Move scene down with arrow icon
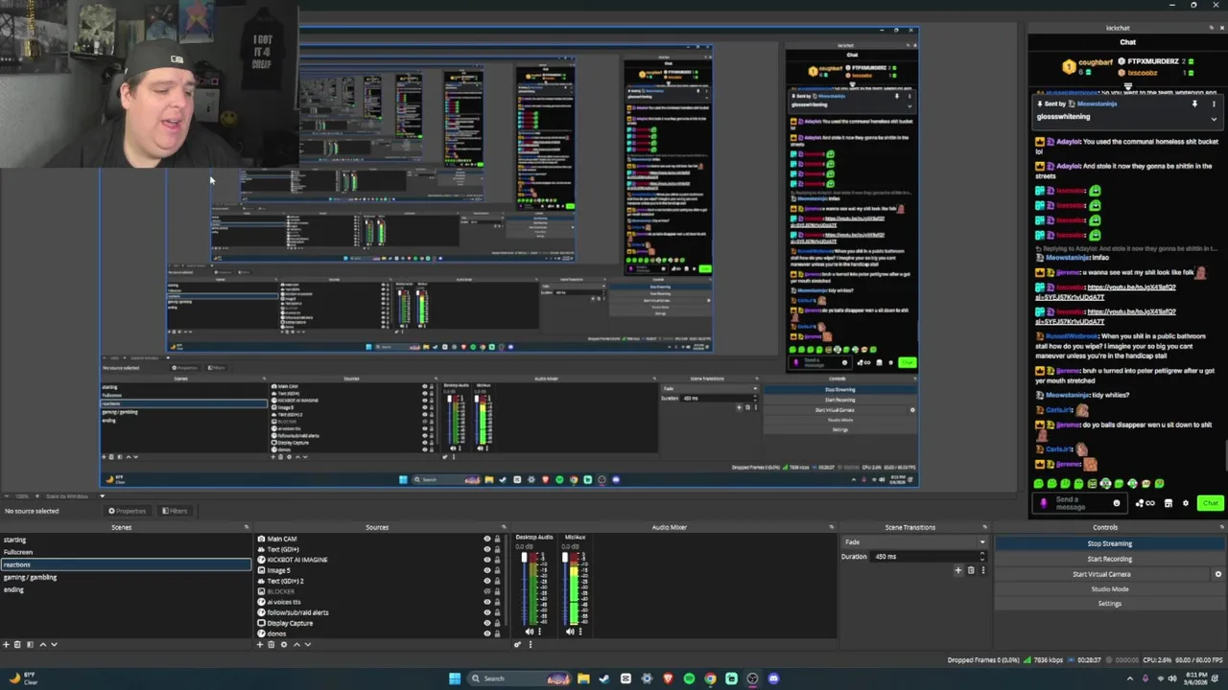 click(x=54, y=644)
